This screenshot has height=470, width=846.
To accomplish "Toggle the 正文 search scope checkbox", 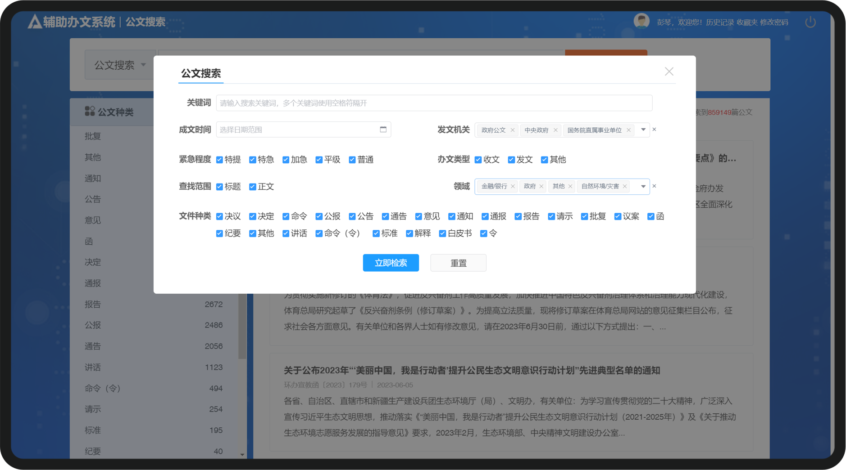I will (253, 187).
